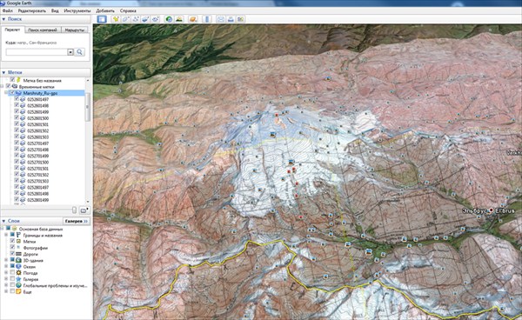Switch to the Маршруты tab

75,30
